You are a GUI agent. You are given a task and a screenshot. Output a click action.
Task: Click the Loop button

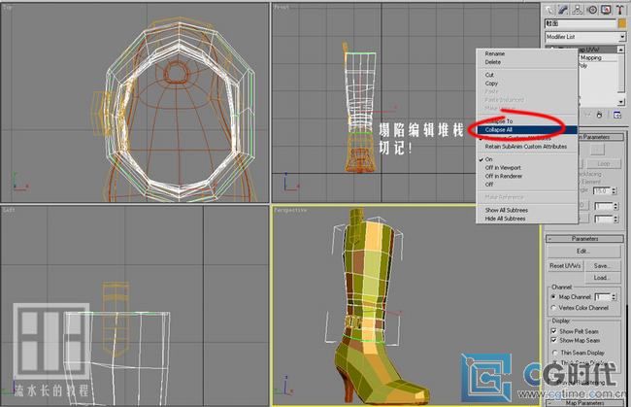[x=604, y=164]
